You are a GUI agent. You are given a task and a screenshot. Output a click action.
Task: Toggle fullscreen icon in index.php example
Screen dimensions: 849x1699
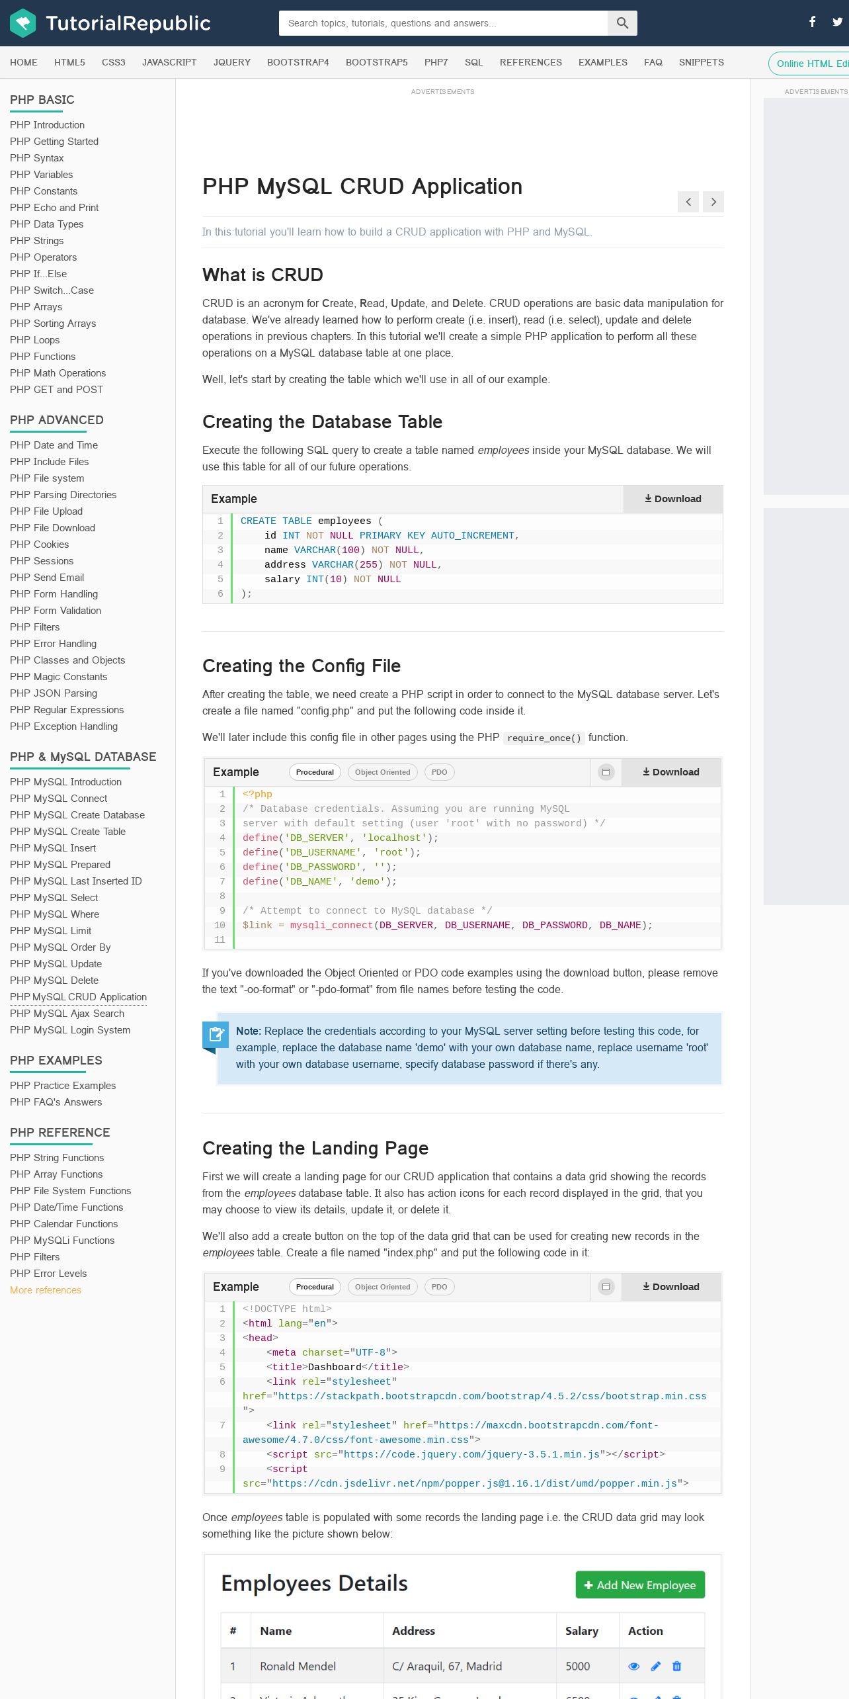pos(606,1287)
